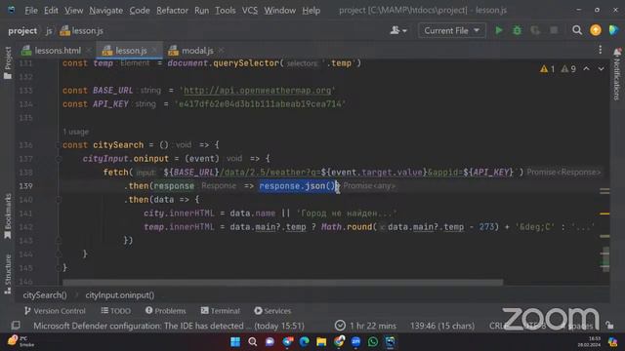The height and width of the screenshot is (351, 625).
Task: Open Microsoft Edge from the taskbar
Action: pyautogui.click(x=304, y=342)
